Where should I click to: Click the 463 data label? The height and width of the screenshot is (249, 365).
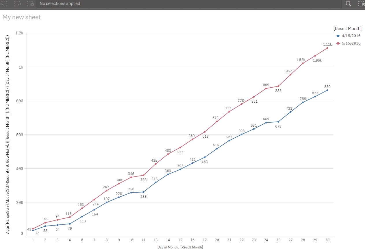pyautogui.click(x=205, y=162)
